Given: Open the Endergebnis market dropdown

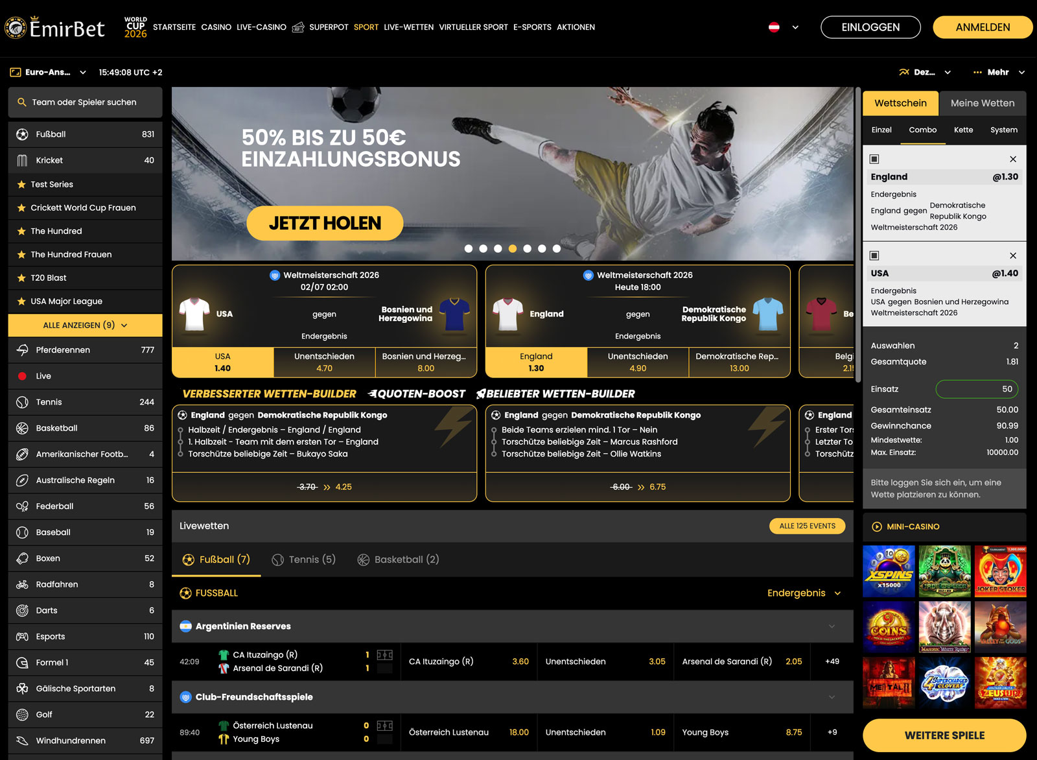Looking at the screenshot, I should (804, 593).
